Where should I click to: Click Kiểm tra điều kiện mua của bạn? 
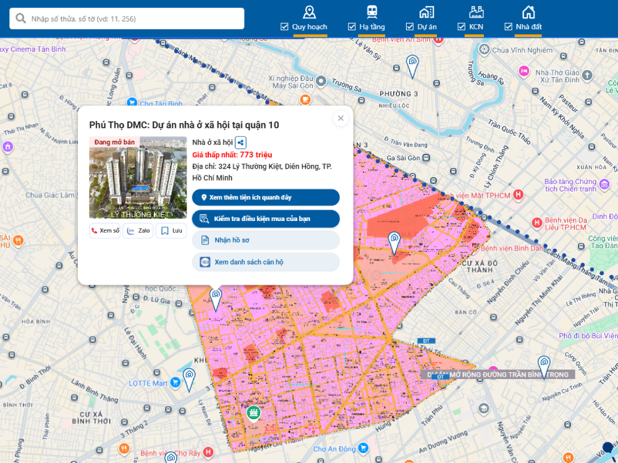point(266,219)
